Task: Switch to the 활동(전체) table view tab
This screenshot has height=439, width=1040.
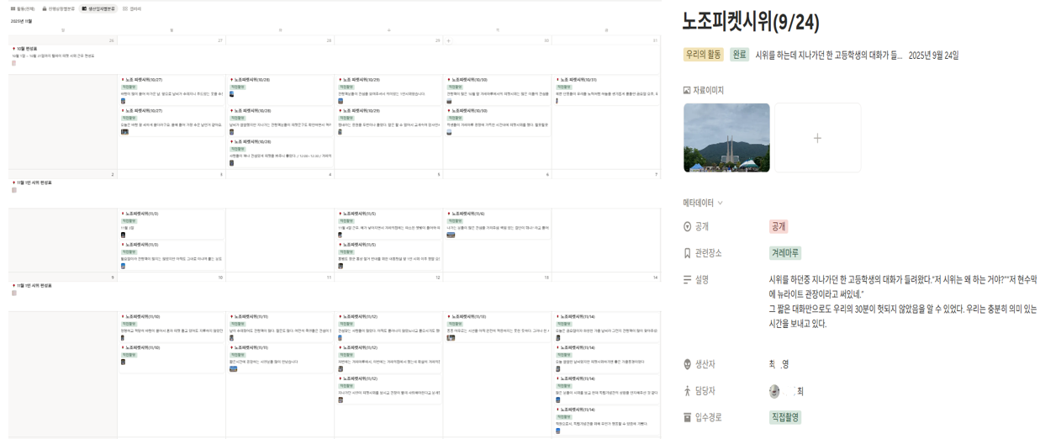Action: pos(22,8)
